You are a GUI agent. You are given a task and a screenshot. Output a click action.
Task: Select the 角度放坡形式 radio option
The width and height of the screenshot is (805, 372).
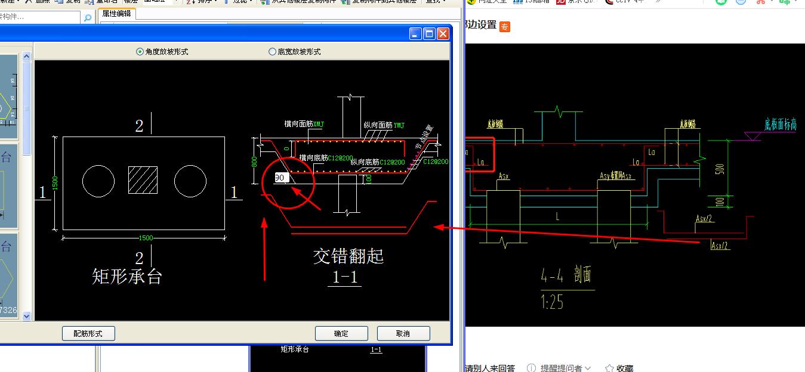tap(162, 52)
